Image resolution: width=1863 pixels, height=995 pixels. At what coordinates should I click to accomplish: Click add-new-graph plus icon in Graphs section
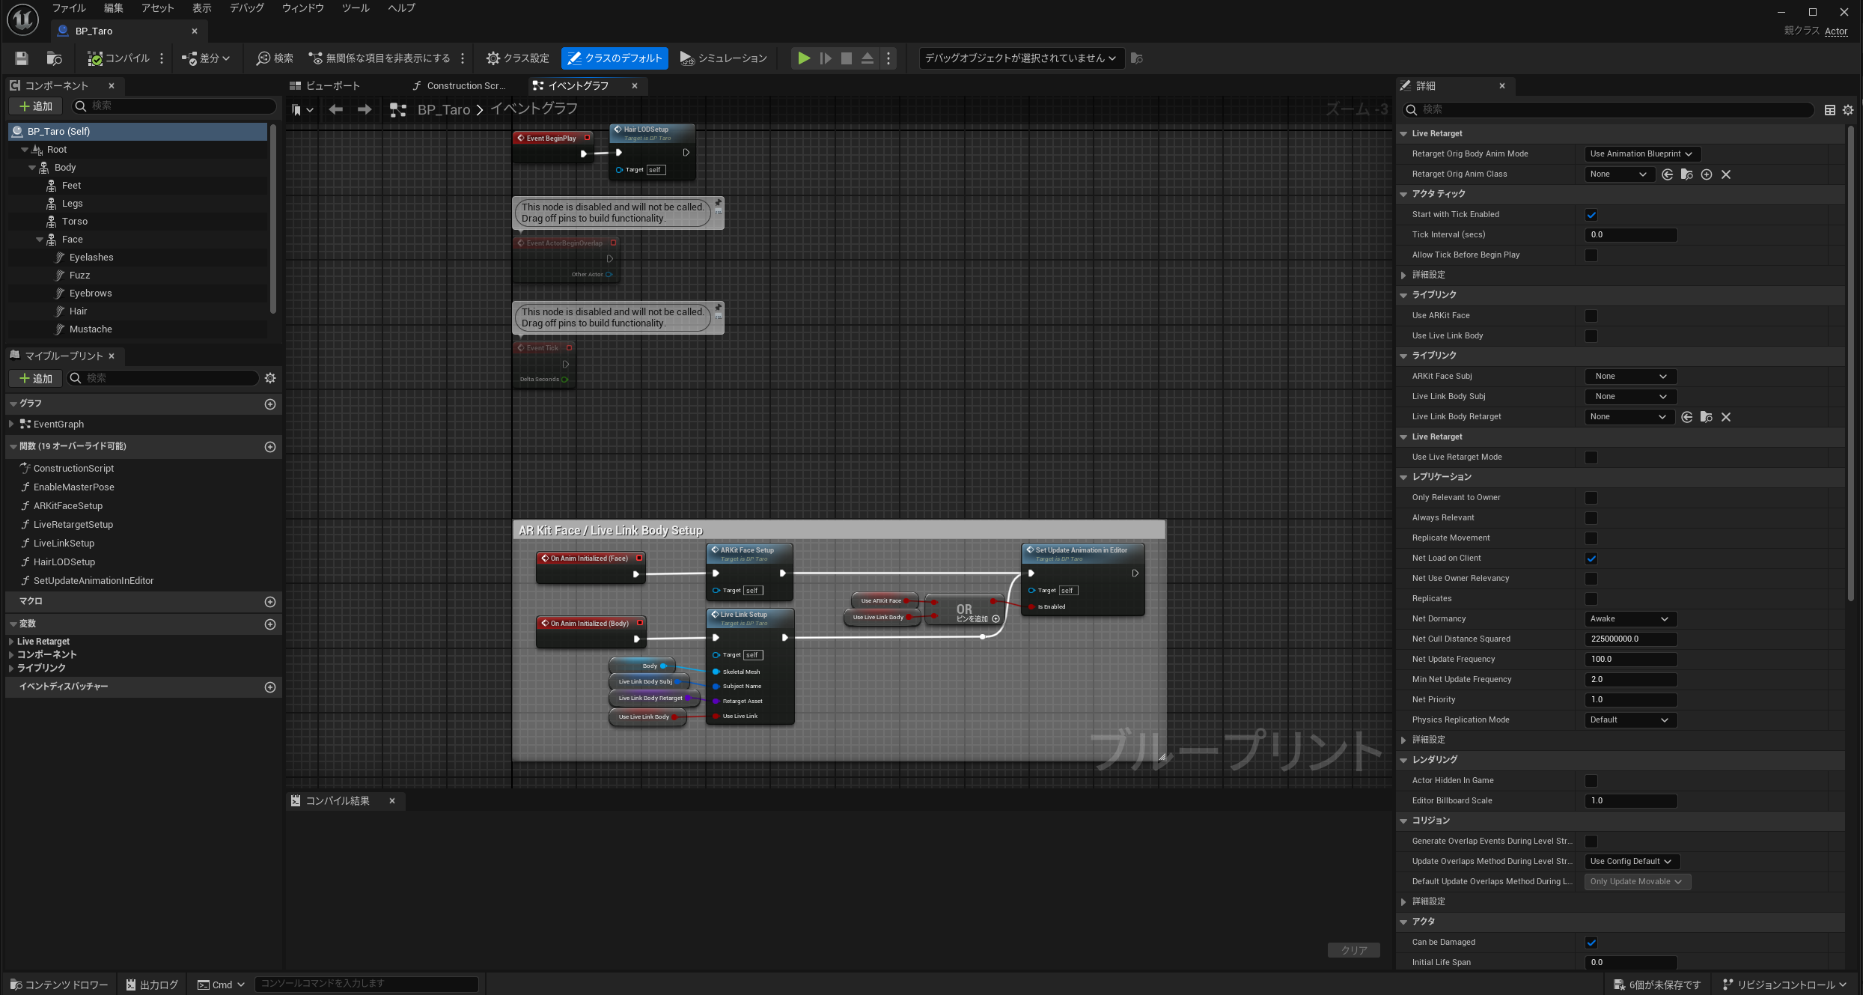point(270,404)
